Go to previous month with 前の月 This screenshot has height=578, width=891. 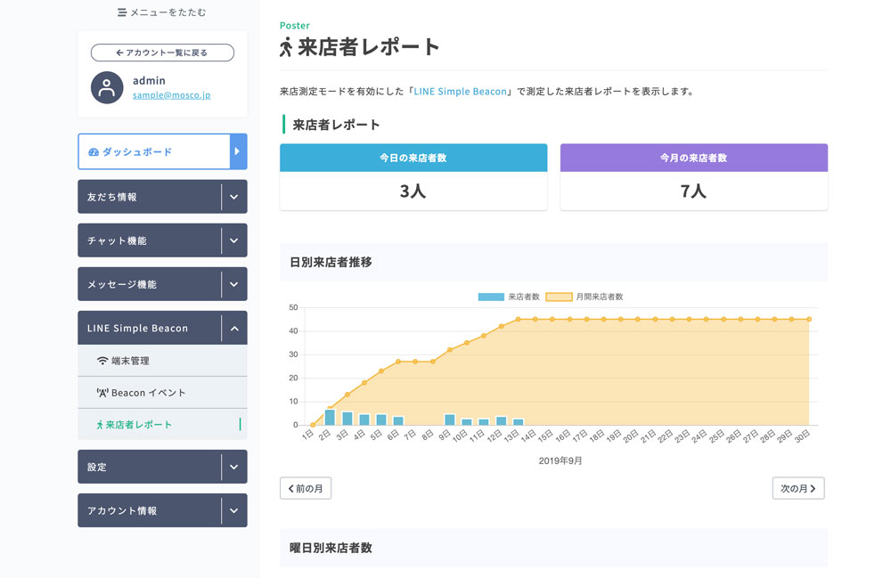(306, 488)
